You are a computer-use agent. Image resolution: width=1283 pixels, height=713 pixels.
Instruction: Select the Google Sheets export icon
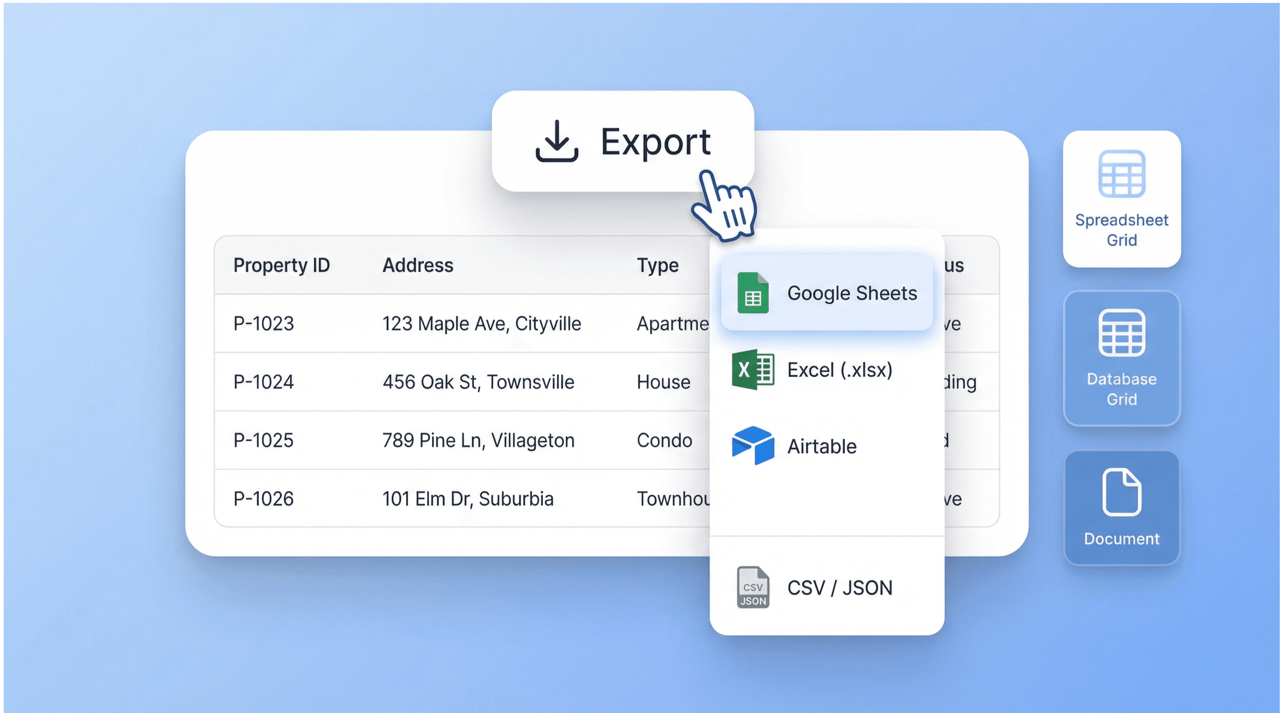pos(753,293)
